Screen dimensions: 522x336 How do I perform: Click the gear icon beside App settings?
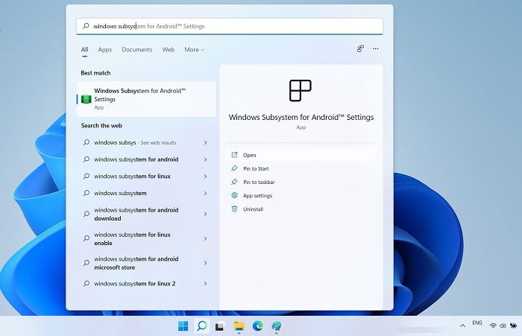click(234, 195)
